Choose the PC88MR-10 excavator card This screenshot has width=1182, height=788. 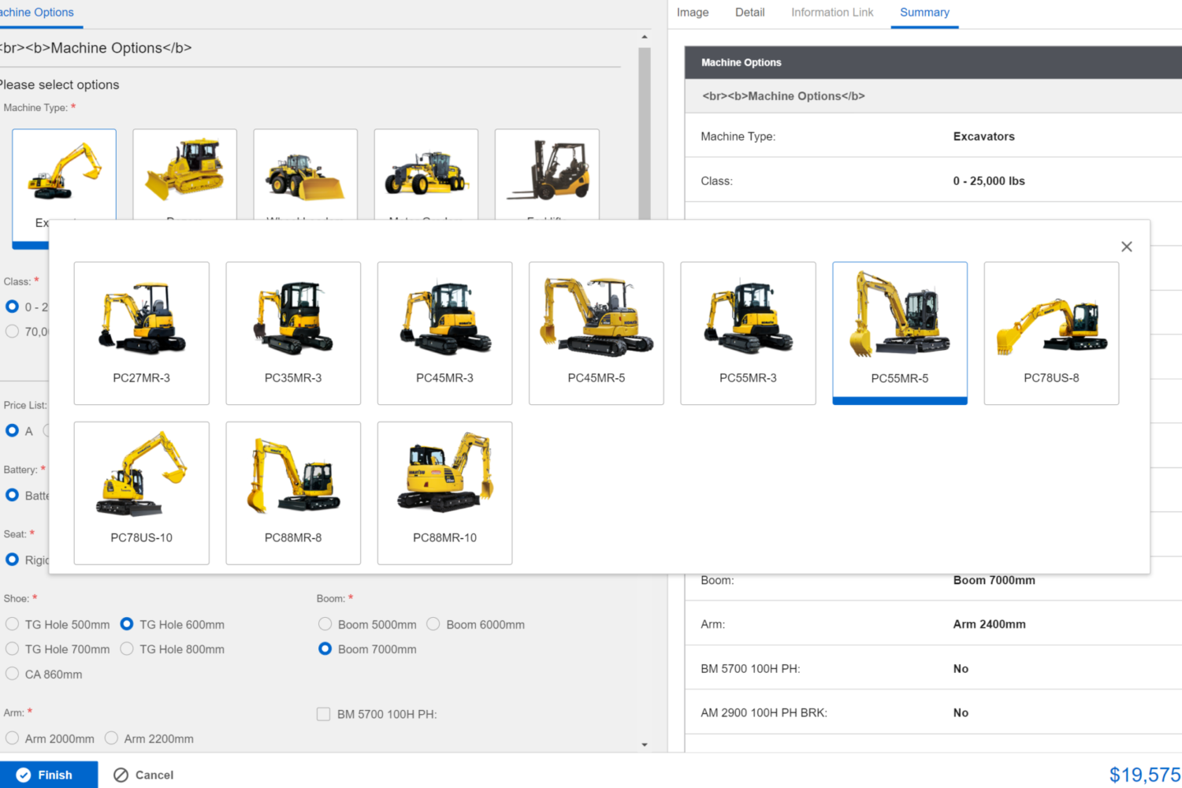[445, 493]
